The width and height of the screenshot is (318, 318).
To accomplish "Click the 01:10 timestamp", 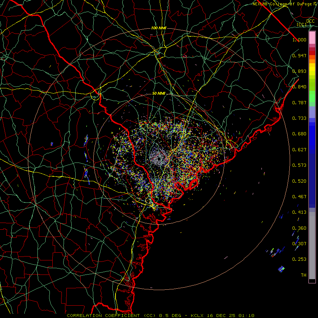I will (246, 316).
